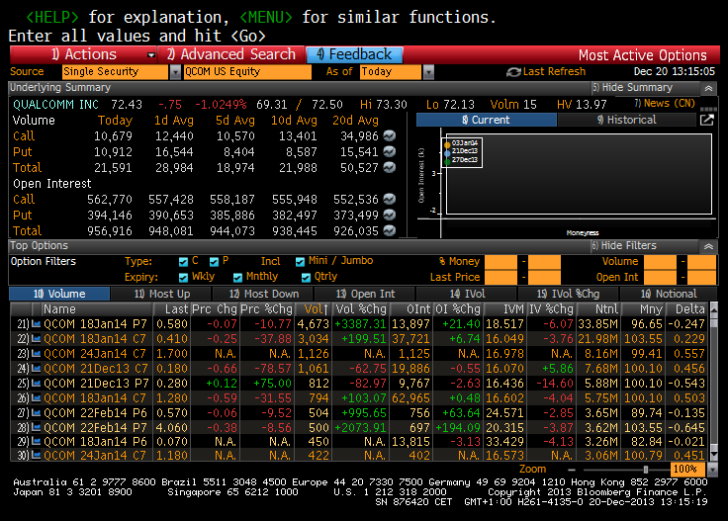
Task: Click the QCOM US Equity input field
Action: point(247,72)
